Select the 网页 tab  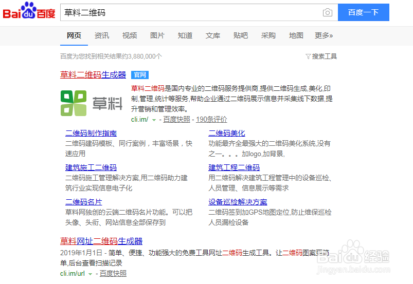coord(74,35)
